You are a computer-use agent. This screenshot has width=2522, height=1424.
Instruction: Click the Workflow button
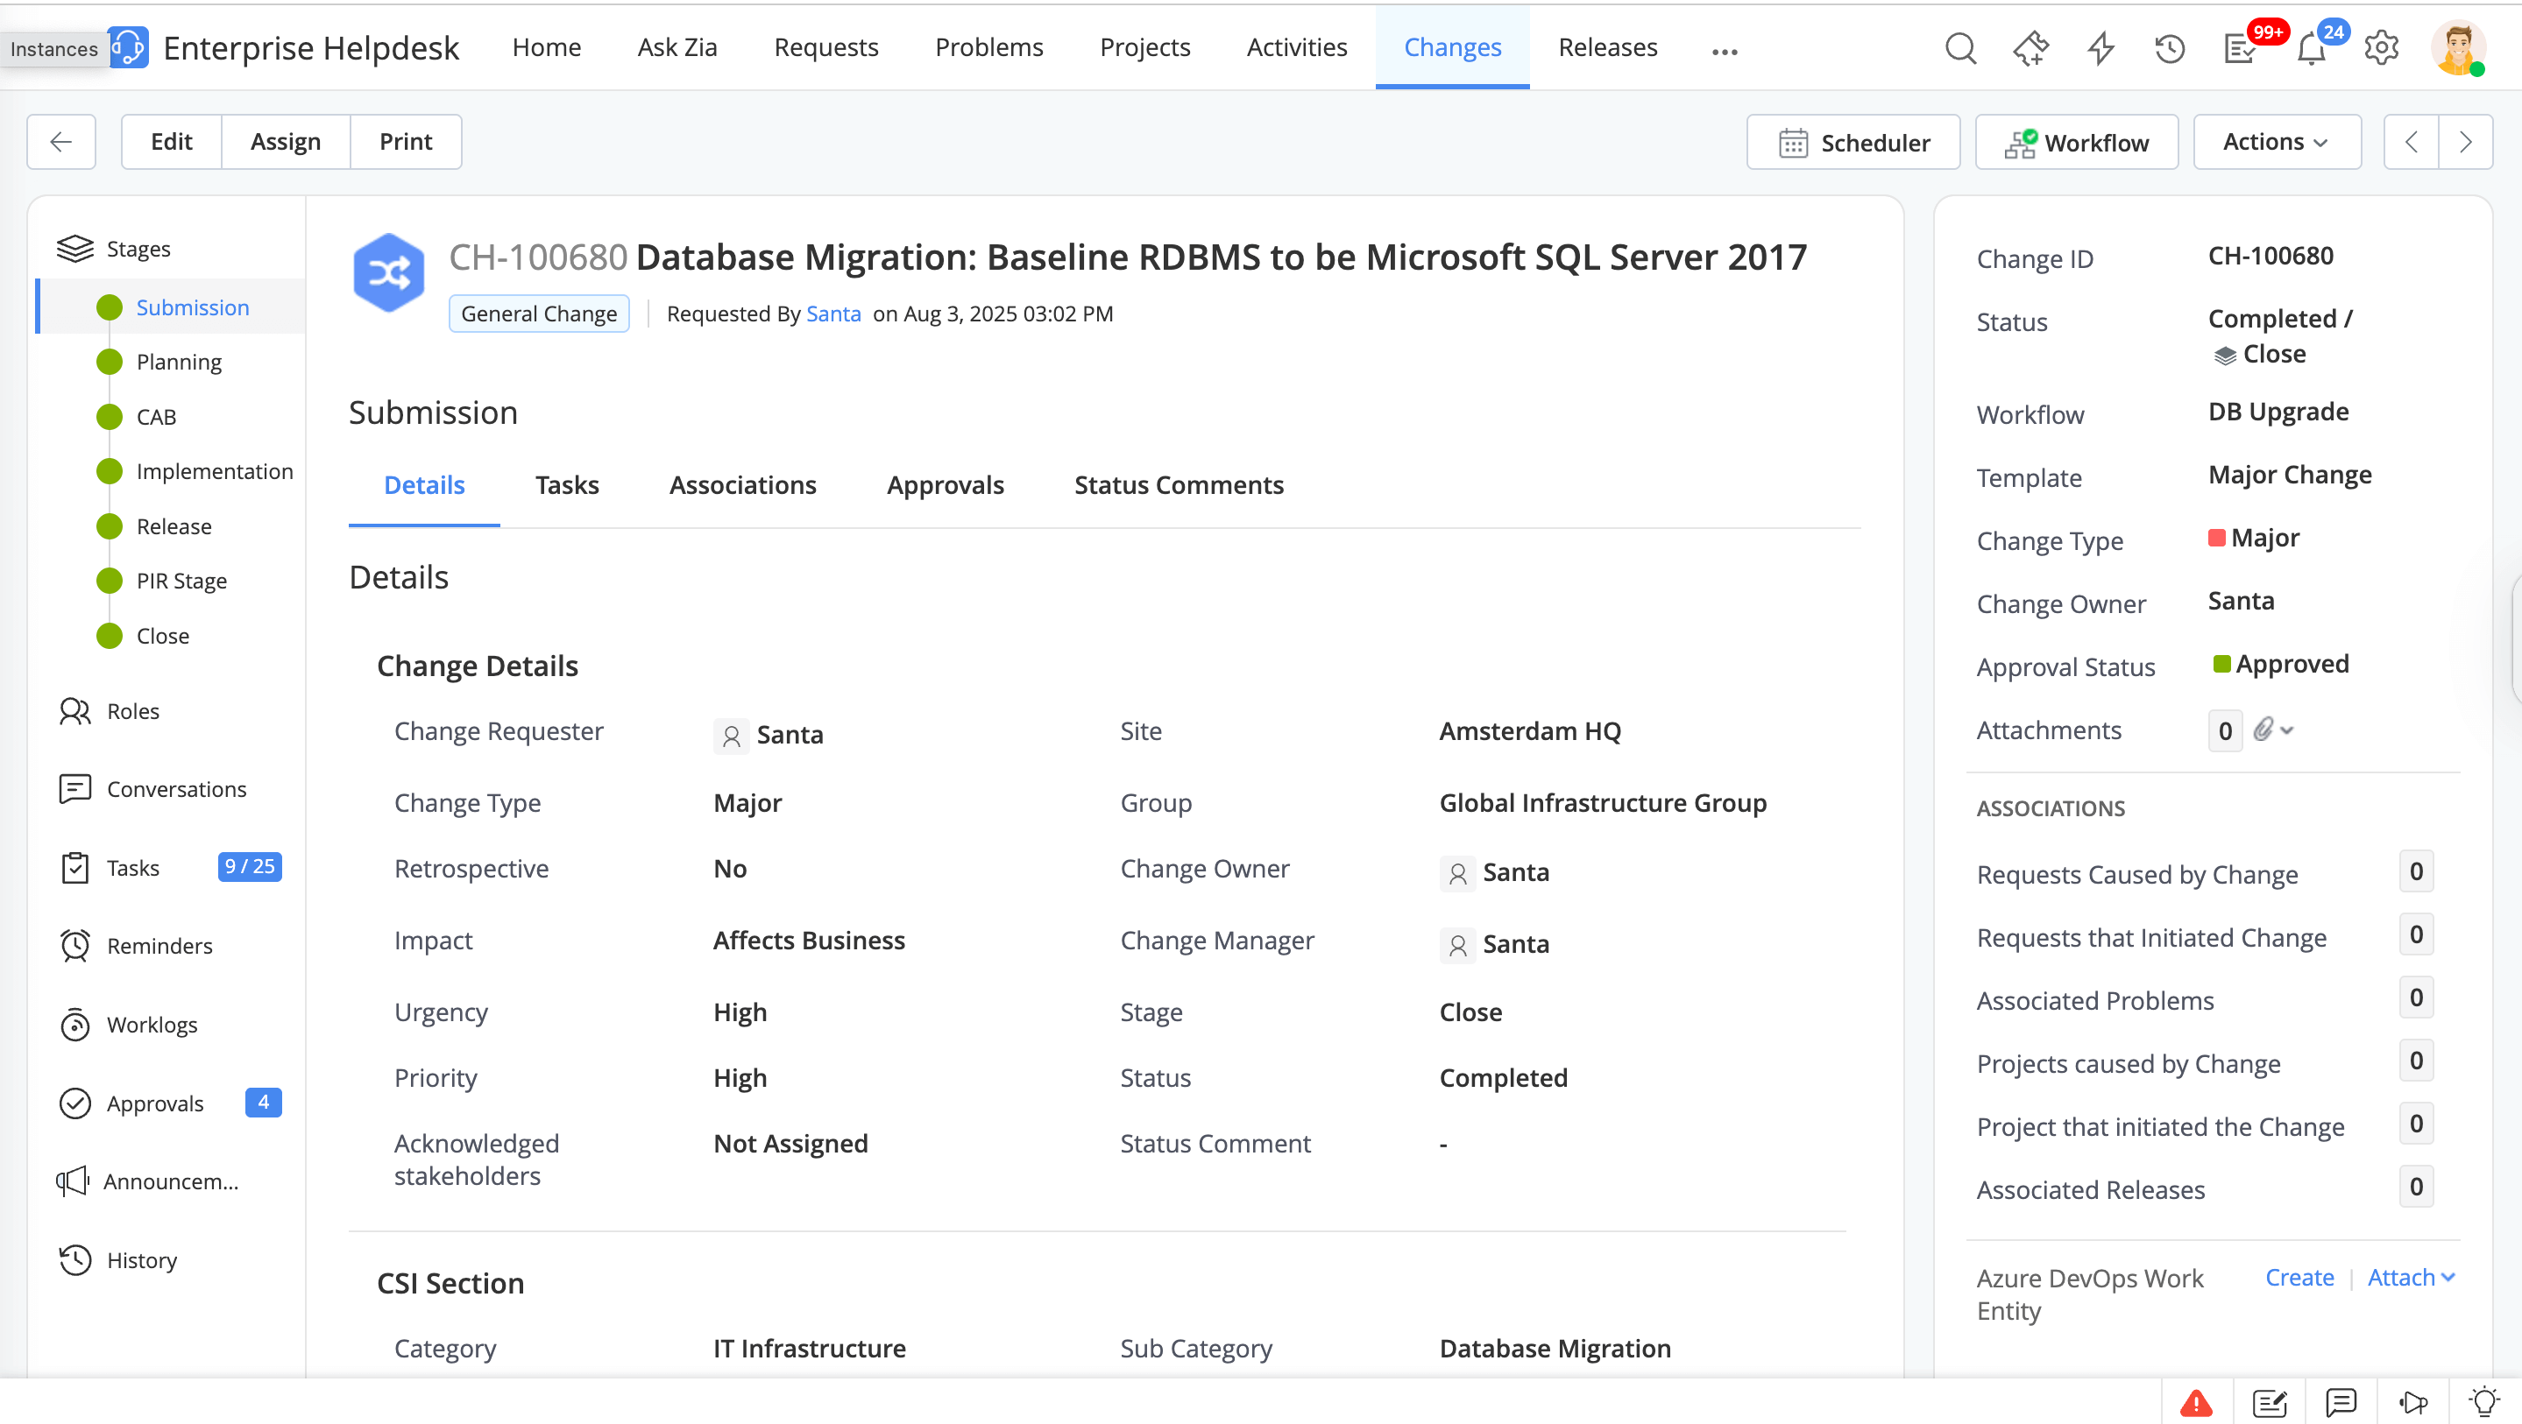(x=2076, y=142)
